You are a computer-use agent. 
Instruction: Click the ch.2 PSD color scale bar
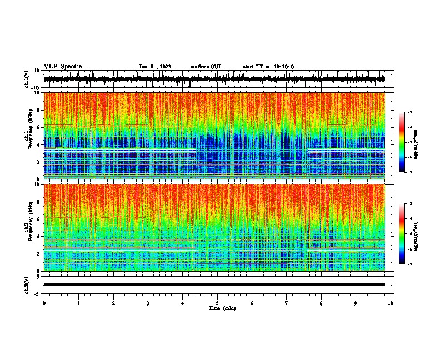(402, 234)
